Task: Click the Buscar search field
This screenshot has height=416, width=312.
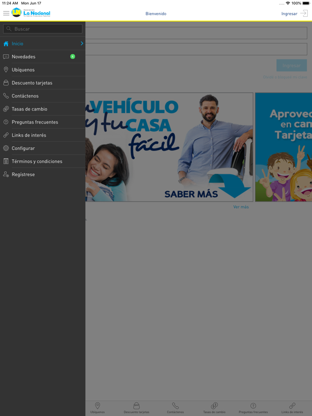Action: pyautogui.click(x=43, y=29)
